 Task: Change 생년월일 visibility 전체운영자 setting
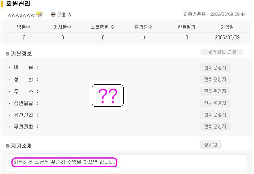click(x=215, y=103)
